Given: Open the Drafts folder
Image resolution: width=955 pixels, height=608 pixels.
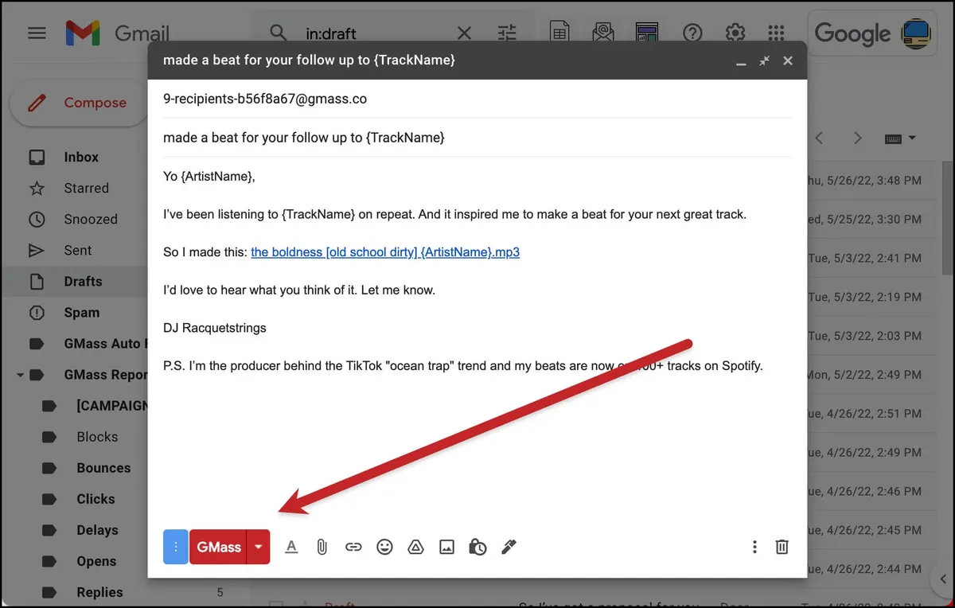Looking at the screenshot, I should [x=83, y=281].
